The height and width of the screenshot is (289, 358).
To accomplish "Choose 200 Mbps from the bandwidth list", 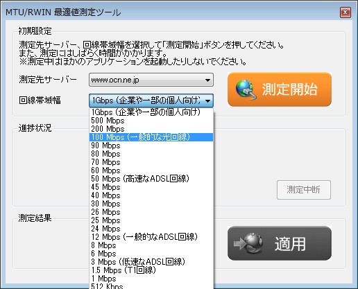I will (x=151, y=129).
